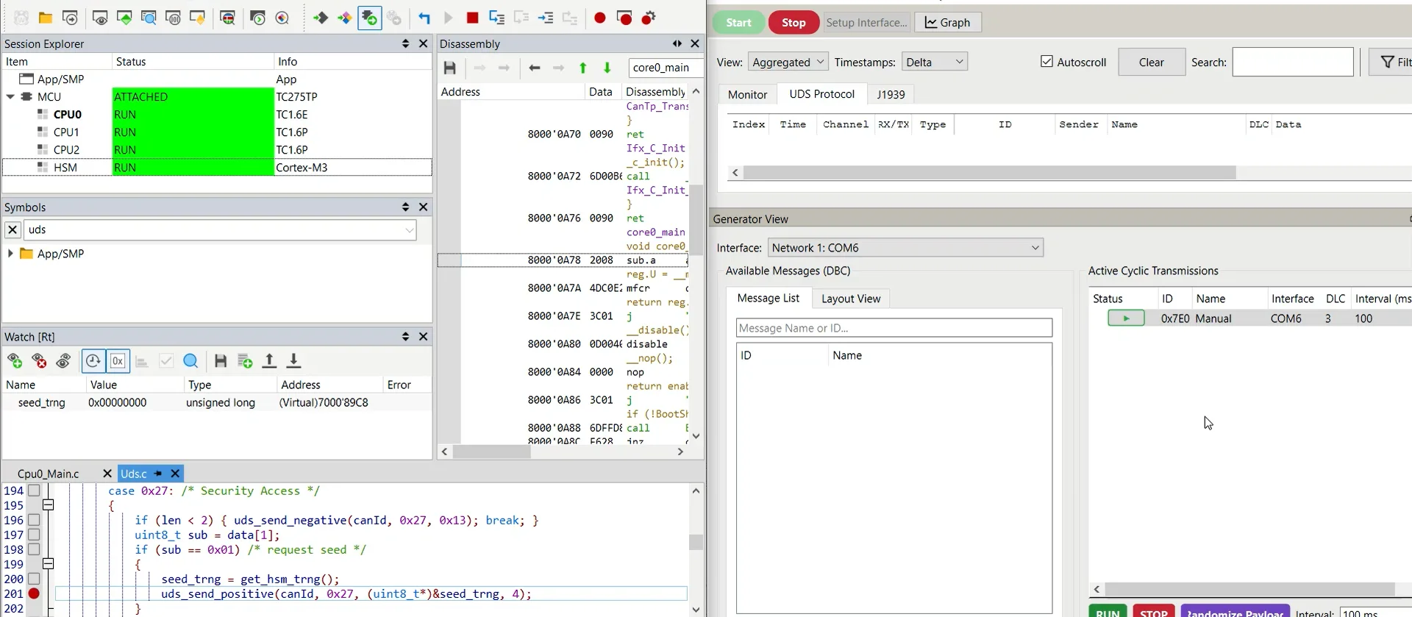Screen dimensions: 1412x617
Task: Add a watch with green plus eye icon
Action: pos(15,361)
